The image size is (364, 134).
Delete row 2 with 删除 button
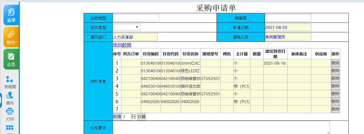(335, 71)
